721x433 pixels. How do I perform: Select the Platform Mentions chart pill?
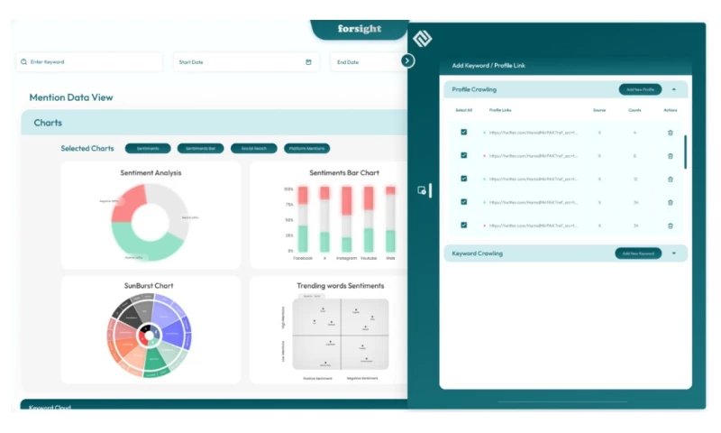click(306, 148)
